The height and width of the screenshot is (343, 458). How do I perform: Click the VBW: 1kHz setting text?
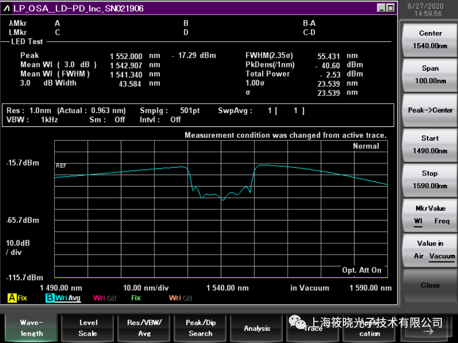click(32, 120)
